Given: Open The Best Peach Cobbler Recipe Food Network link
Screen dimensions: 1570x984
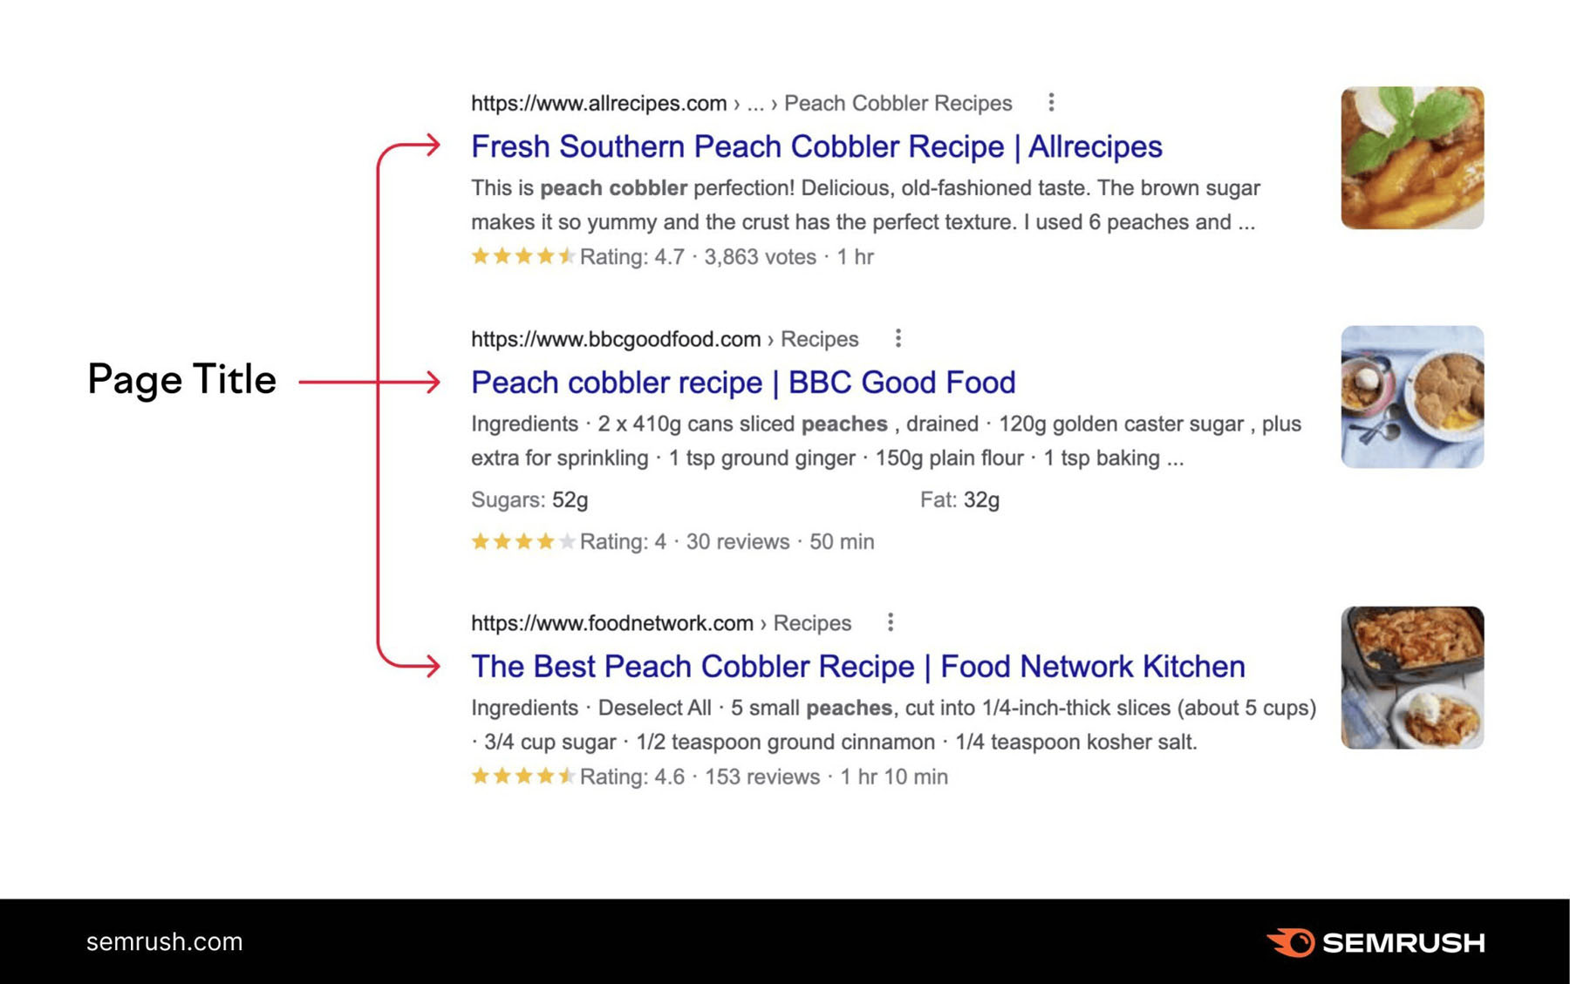Looking at the screenshot, I should [857, 666].
